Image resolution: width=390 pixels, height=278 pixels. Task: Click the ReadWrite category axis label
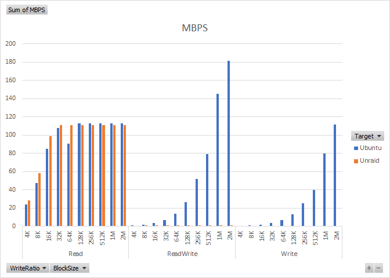pos(182,253)
